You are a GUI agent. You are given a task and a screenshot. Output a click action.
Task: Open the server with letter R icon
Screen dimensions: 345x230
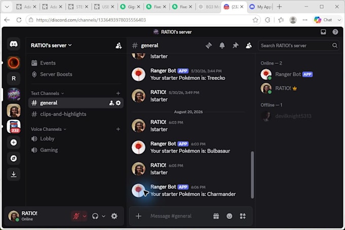point(14,78)
